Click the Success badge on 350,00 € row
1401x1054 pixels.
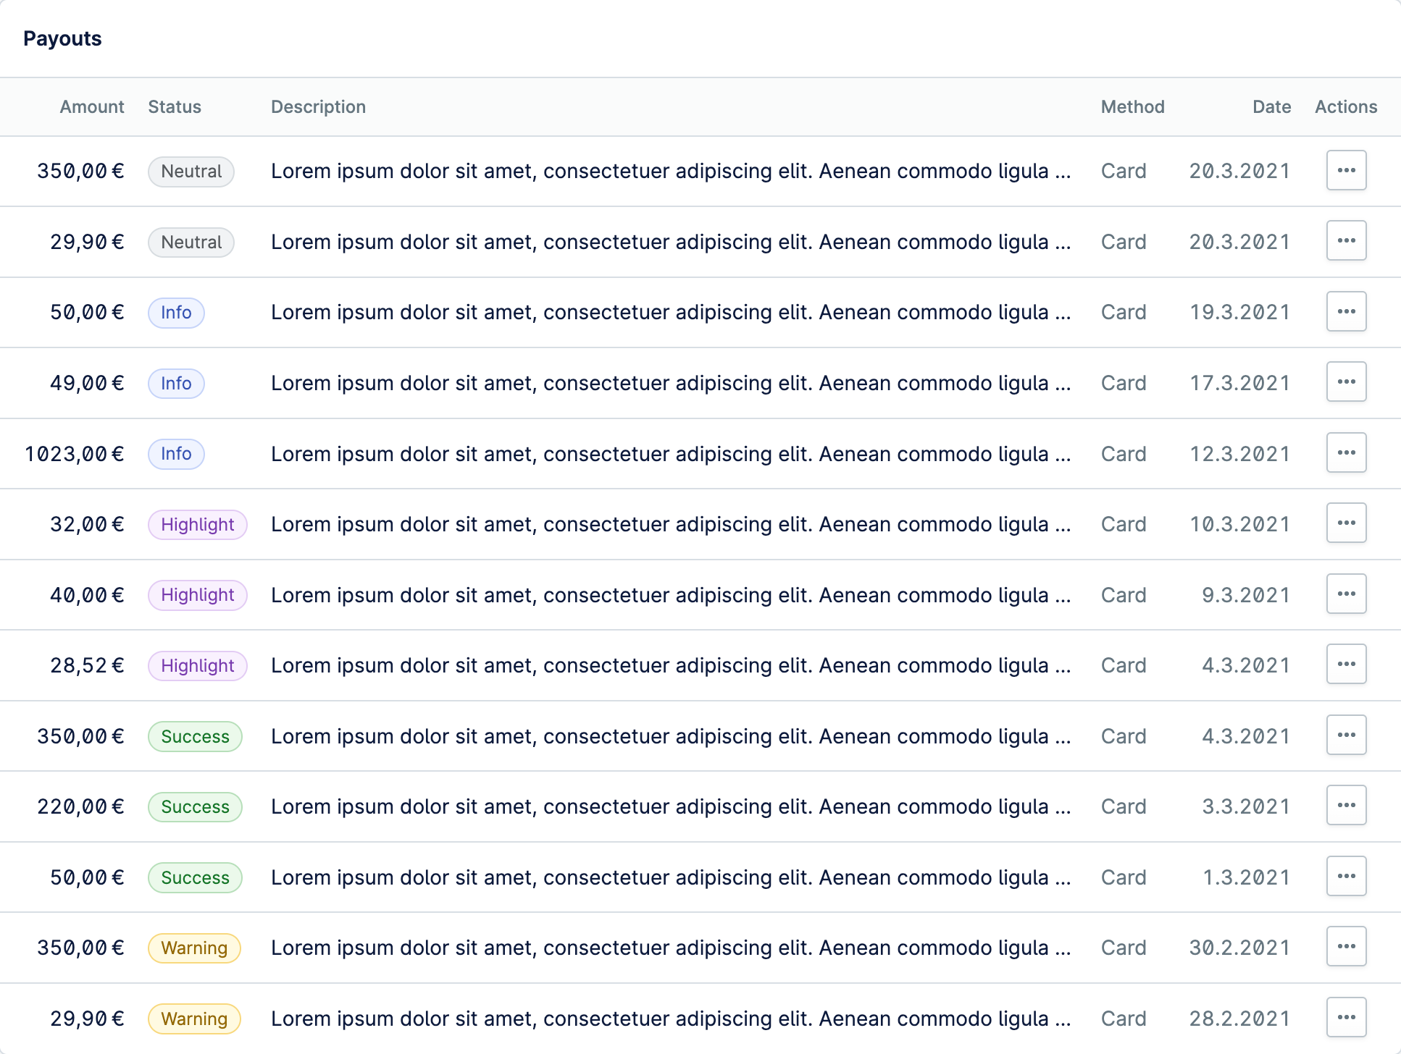tap(195, 736)
